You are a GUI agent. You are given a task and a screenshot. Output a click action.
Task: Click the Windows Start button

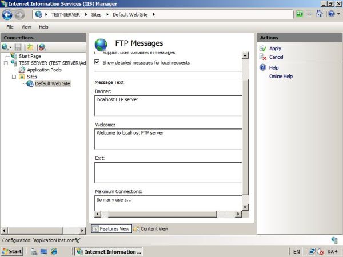[x=12, y=251]
